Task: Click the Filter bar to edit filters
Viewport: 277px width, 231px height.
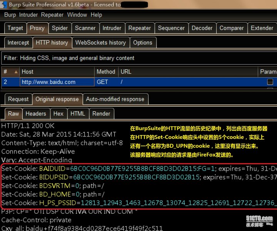Action: click(x=139, y=58)
